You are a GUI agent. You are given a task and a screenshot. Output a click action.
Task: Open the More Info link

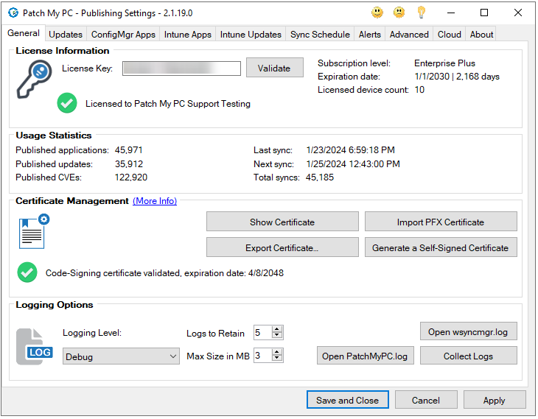tap(155, 201)
